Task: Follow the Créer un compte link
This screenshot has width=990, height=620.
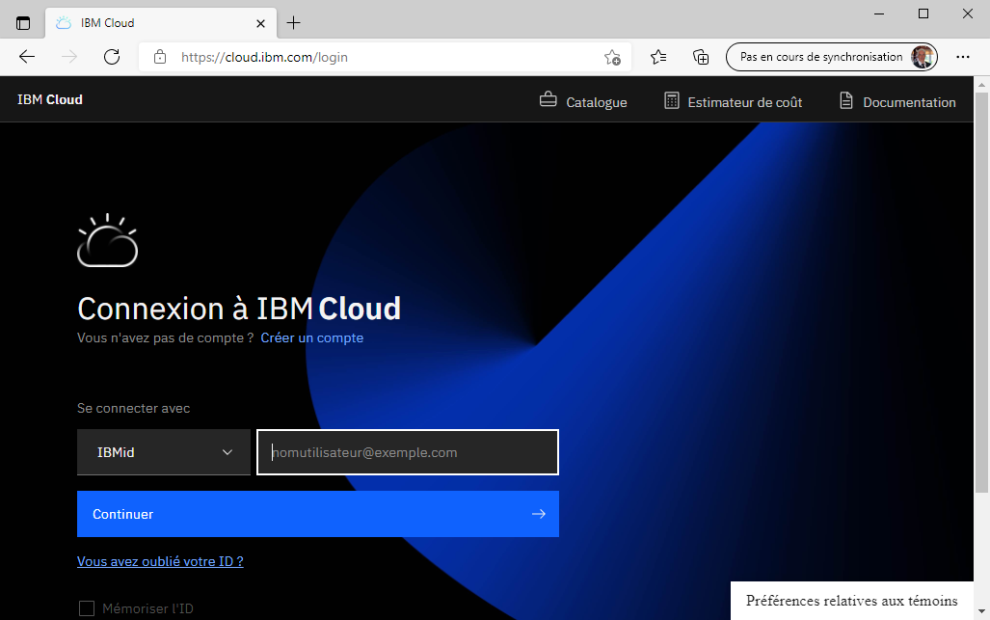Action: point(311,337)
